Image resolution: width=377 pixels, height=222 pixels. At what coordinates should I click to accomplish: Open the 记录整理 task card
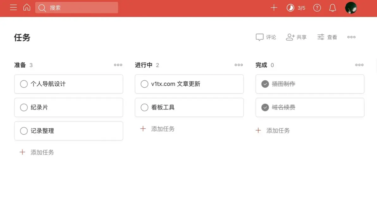click(x=69, y=131)
